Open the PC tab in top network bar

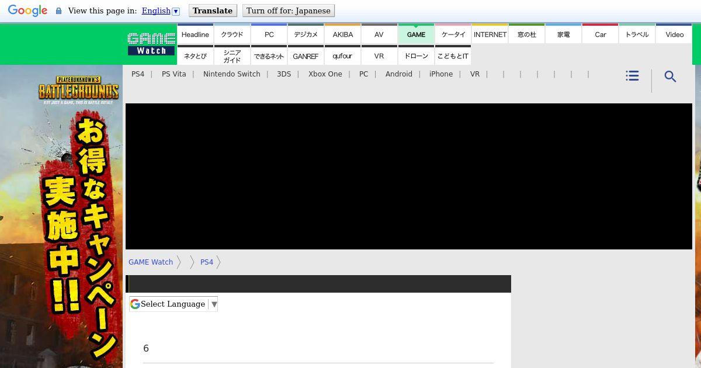pos(269,33)
